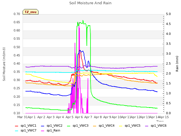Viewport: 181px width, 136px height.
Task: Click the green sp1_VWC3 legend swatch
Action: (69, 126)
